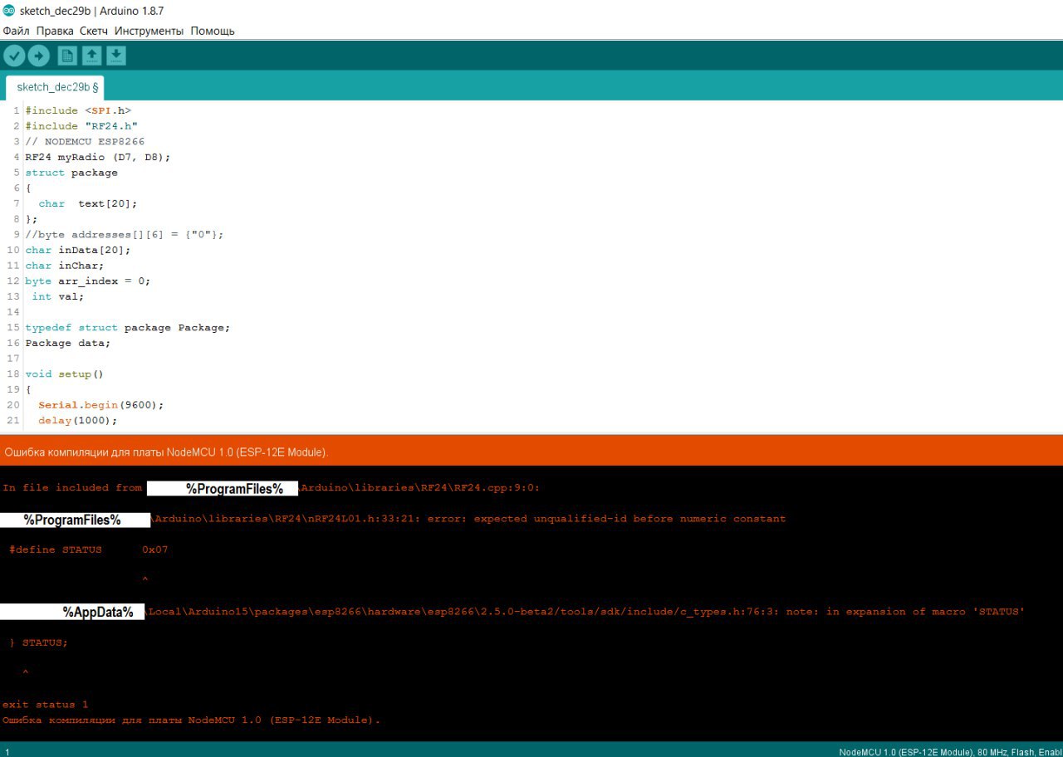Screen dimensions: 1063x757
Task: Click error 'expected unqualified-id before numeric constant'
Action: (629, 519)
